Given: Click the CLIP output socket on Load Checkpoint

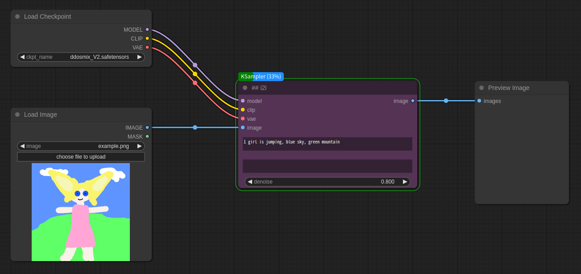Looking at the screenshot, I should pos(147,38).
